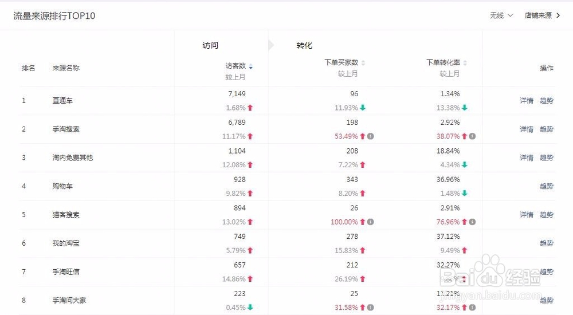Select the 转化 section header
This screenshot has height=315, width=573.
(x=304, y=45)
